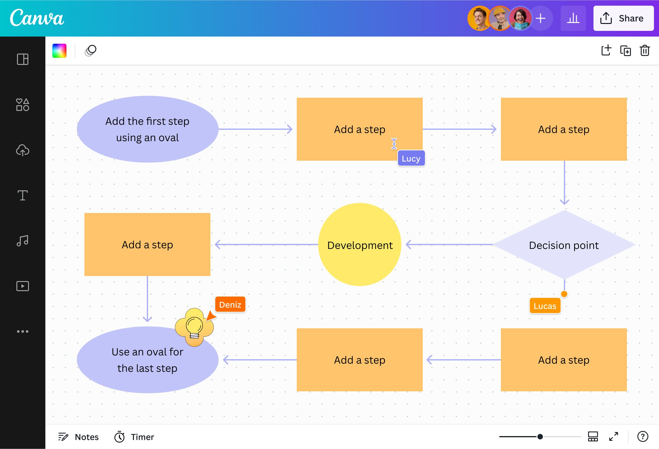659x449 pixels.
Task: Switch to grid view at bottom right
Action: pos(593,437)
